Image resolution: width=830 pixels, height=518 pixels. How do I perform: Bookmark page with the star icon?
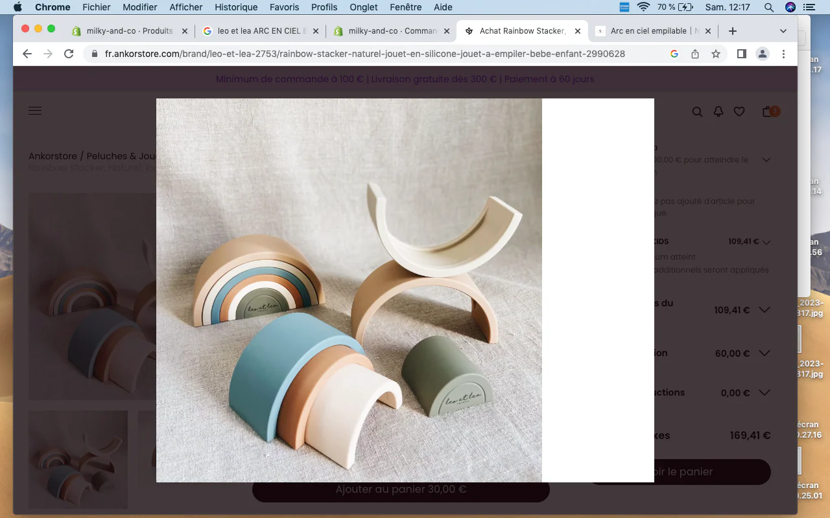[716, 54]
